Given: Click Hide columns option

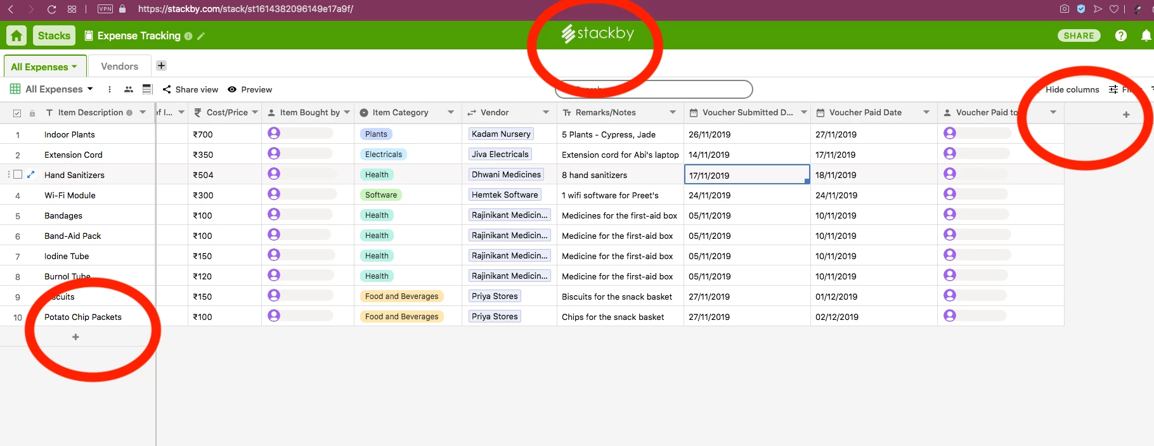Looking at the screenshot, I should pos(1072,89).
